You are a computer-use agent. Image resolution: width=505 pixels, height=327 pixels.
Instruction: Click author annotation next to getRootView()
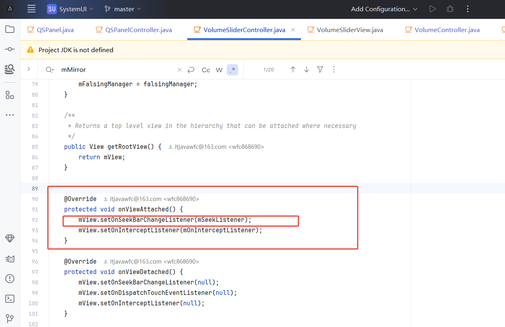[x=216, y=147]
